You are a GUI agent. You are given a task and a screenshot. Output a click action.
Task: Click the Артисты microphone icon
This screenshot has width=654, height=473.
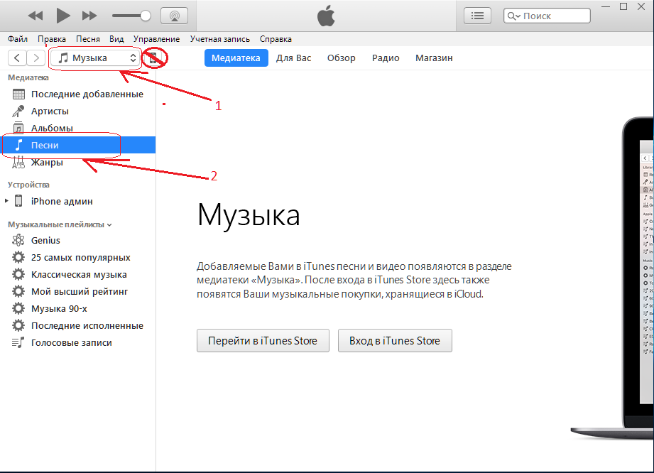click(x=18, y=112)
